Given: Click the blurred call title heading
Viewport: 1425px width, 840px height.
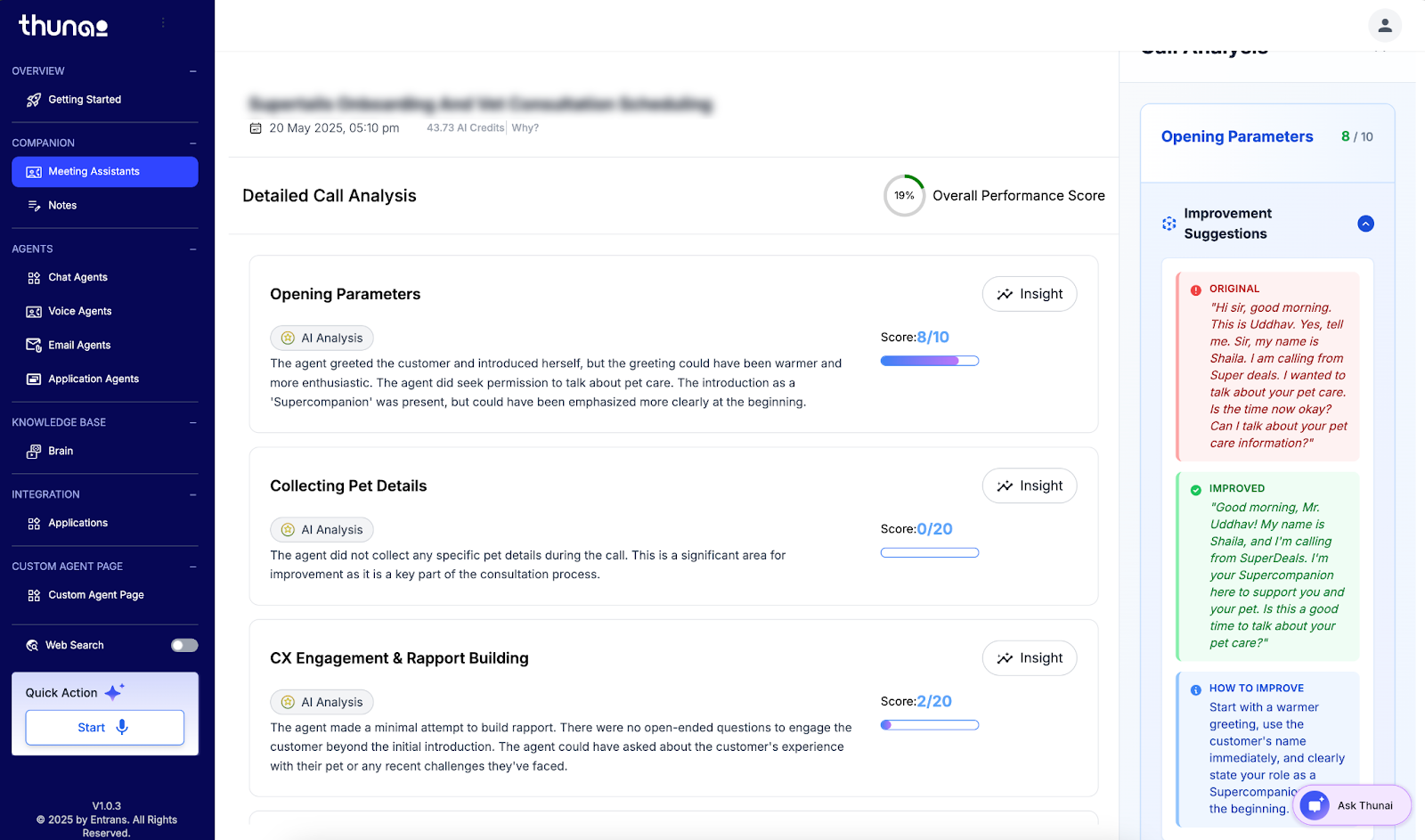Looking at the screenshot, I should click(481, 104).
